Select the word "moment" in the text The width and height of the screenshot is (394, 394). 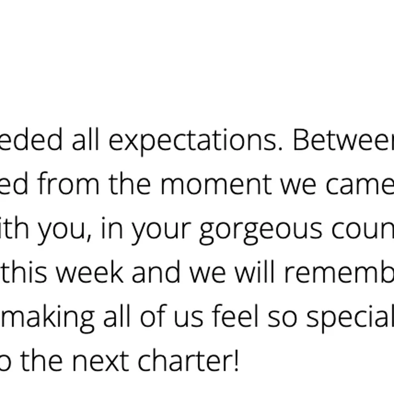click(x=216, y=184)
